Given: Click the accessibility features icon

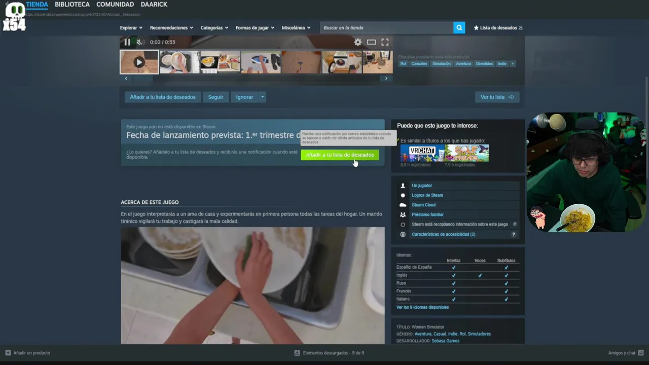Looking at the screenshot, I should 403,234.
